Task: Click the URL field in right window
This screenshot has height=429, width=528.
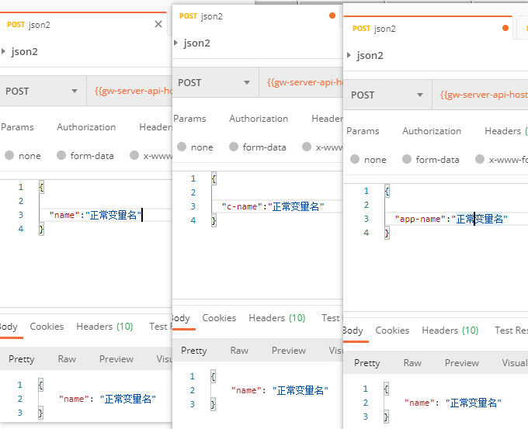Action: 481,95
